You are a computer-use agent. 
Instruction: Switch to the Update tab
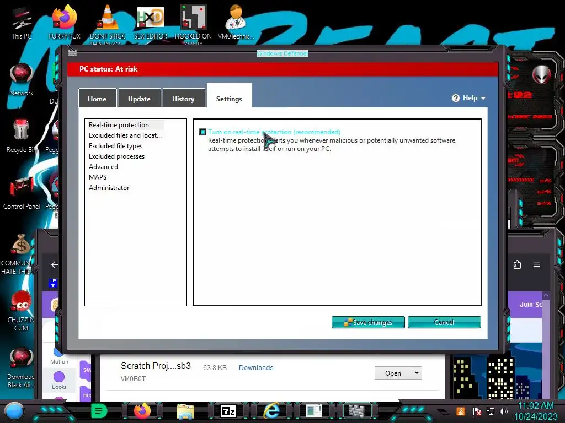140,98
